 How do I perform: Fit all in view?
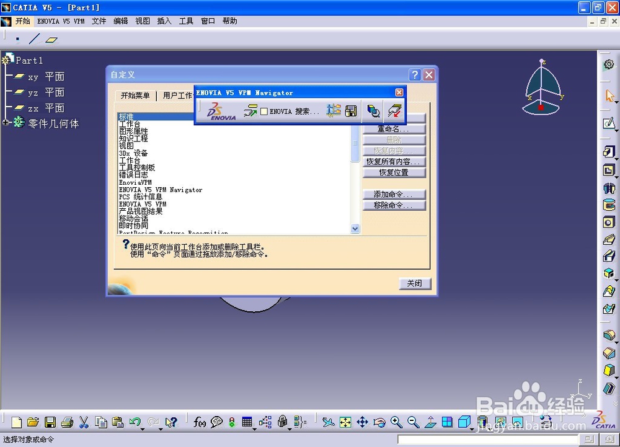point(345,422)
